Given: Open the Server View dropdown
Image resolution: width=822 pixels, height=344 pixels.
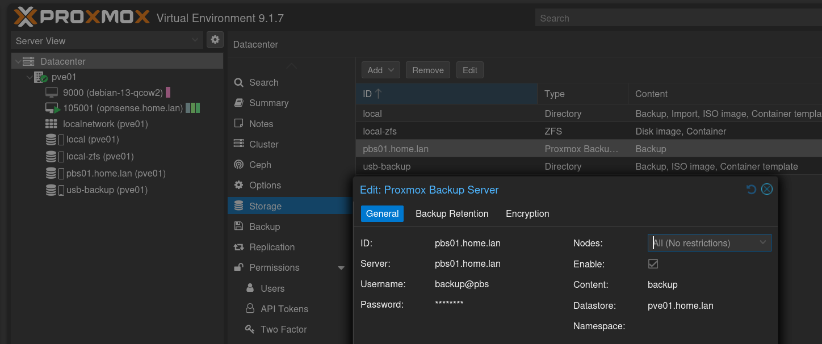Looking at the screenshot, I should coord(107,40).
